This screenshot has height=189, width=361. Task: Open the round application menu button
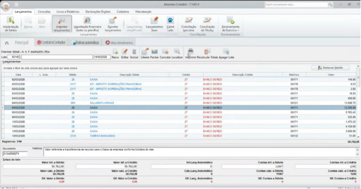point(6,6)
